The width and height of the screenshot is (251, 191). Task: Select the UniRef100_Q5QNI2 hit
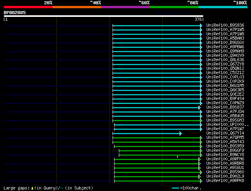pyautogui.click(x=225, y=69)
